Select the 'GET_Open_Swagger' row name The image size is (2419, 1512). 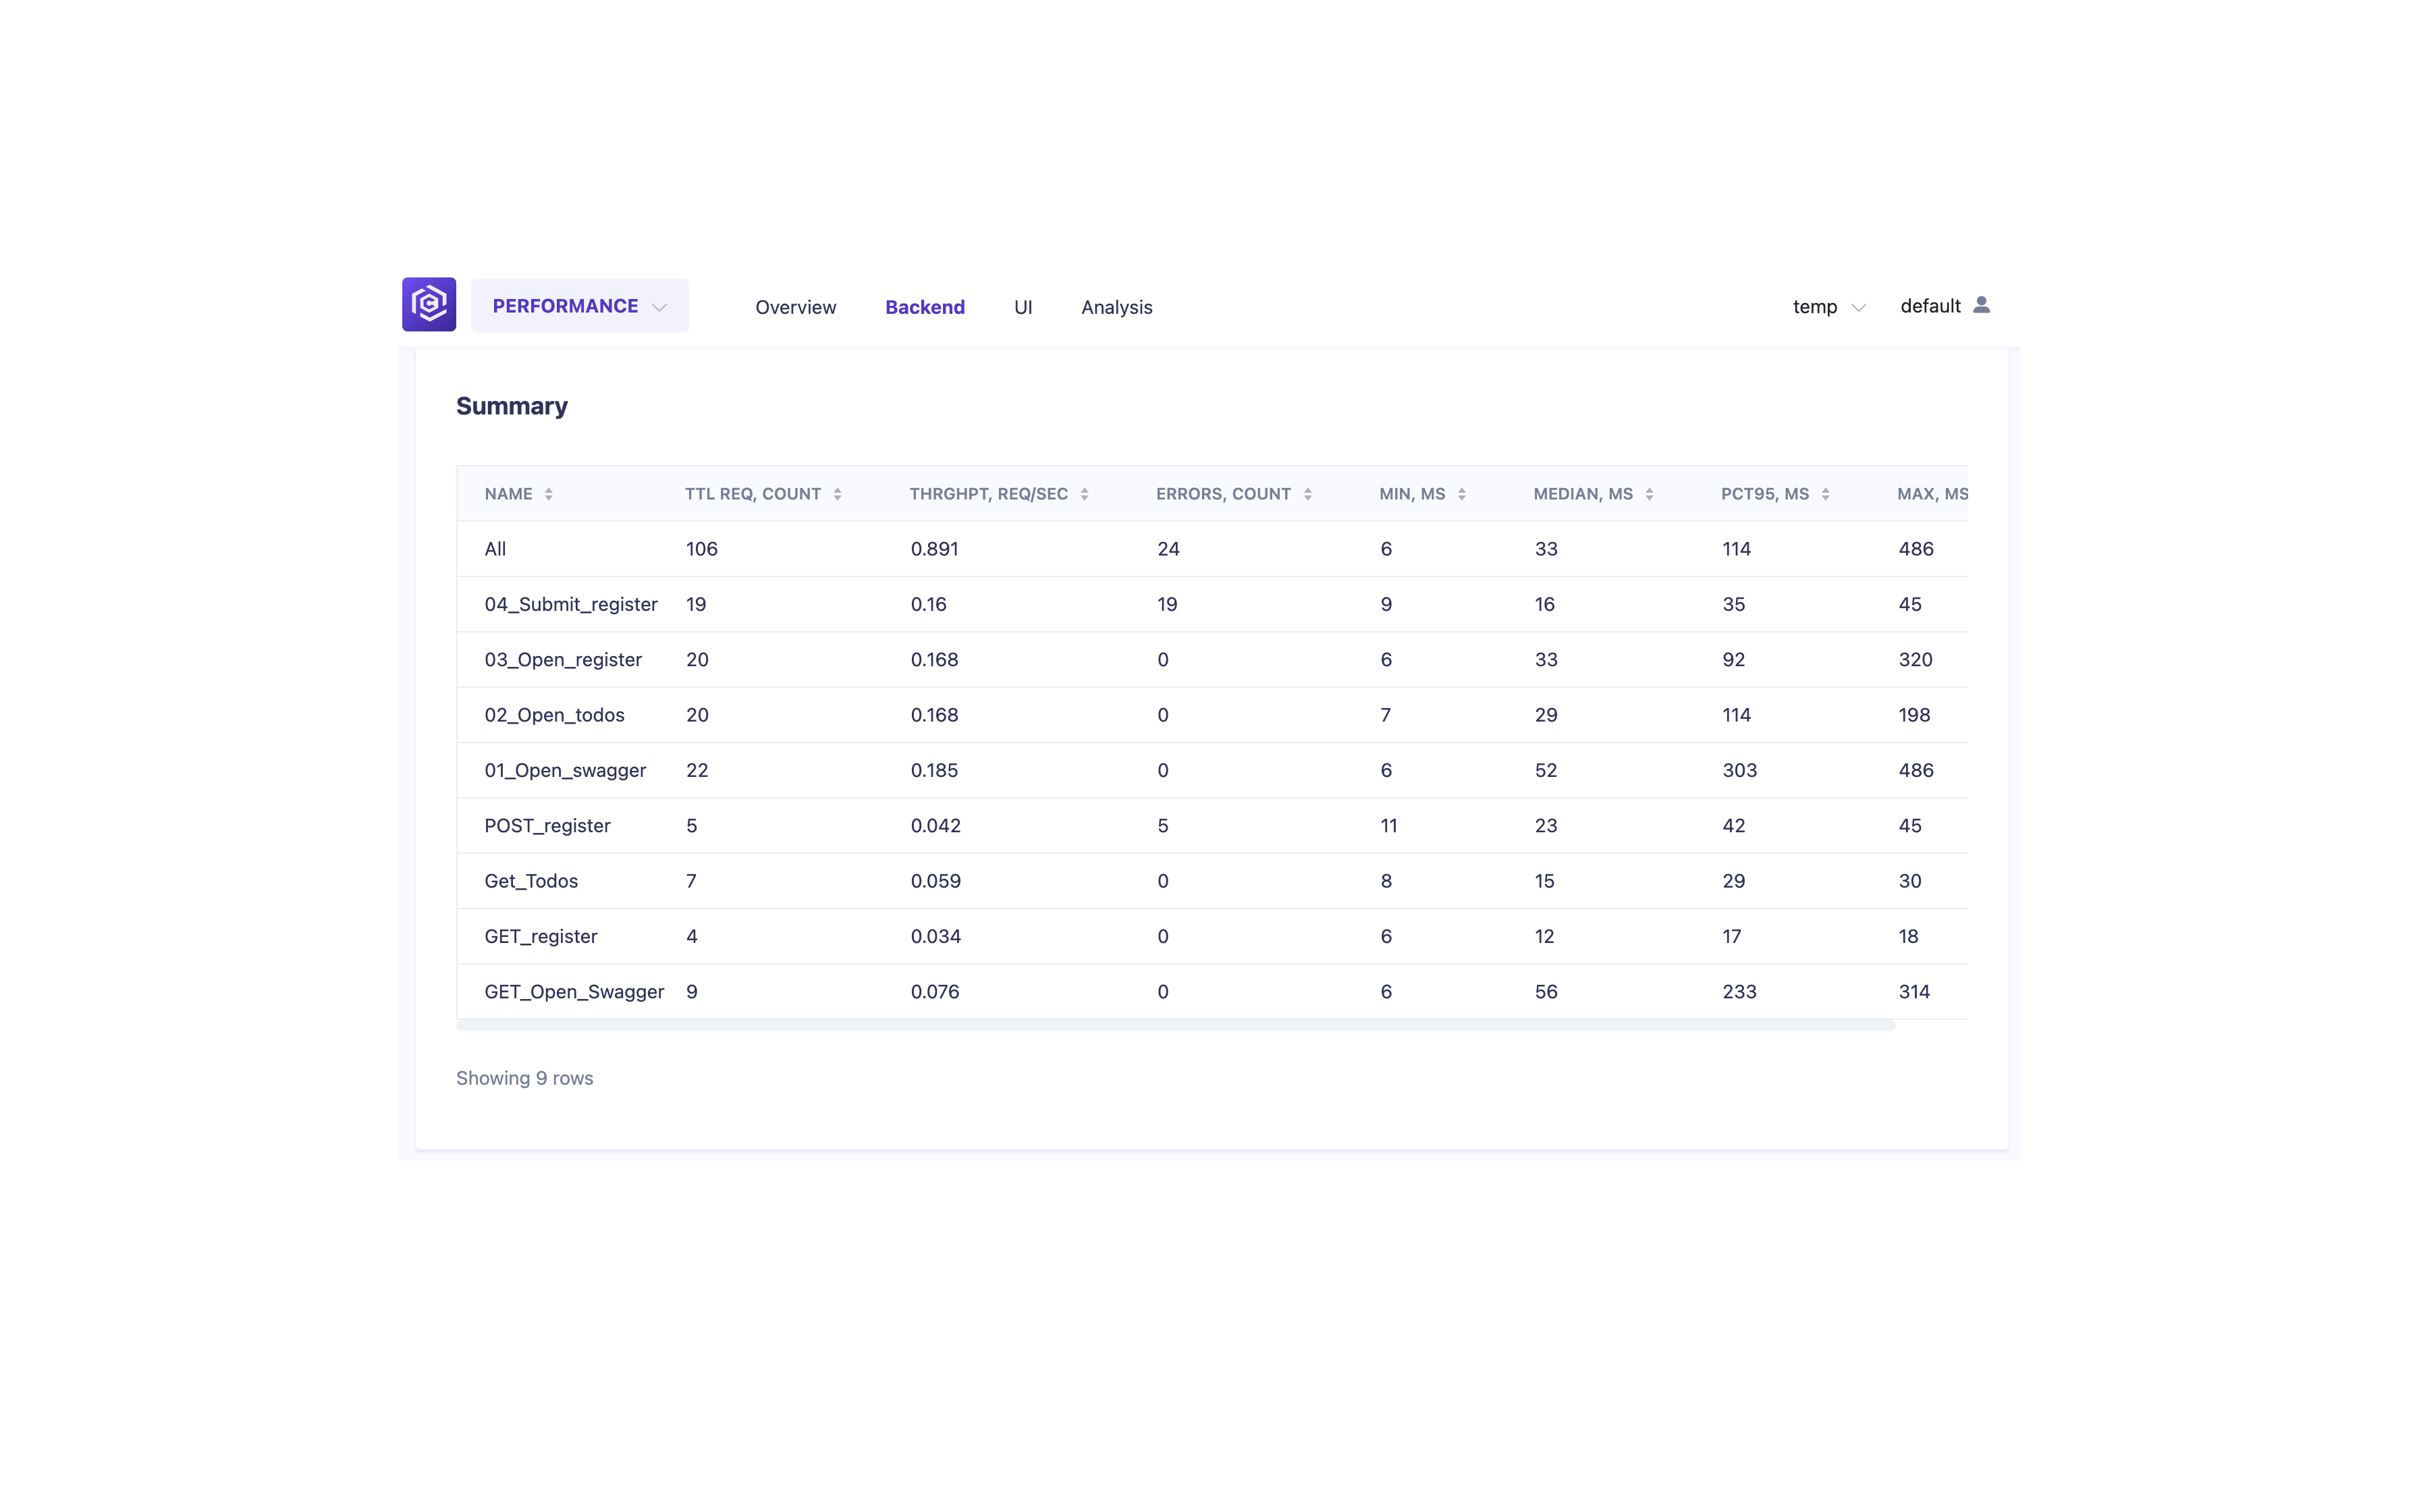[x=575, y=992]
